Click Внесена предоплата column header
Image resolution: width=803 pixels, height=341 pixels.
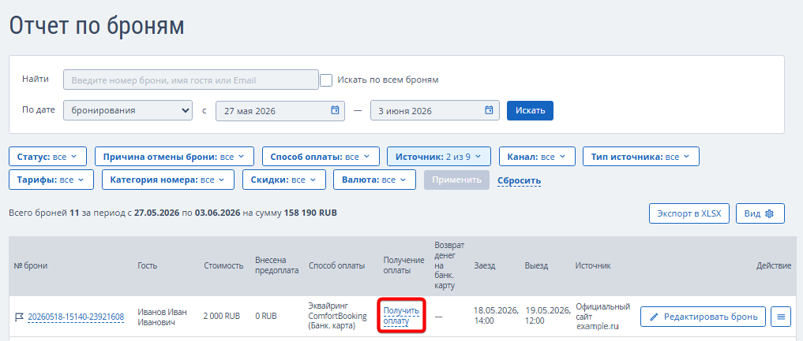pos(277,266)
